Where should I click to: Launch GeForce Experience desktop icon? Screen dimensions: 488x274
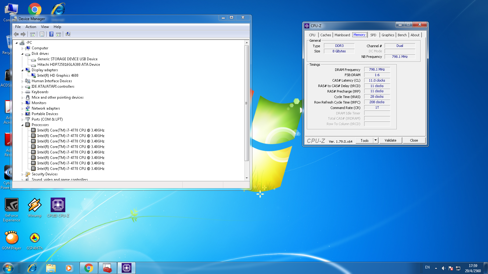click(12, 210)
